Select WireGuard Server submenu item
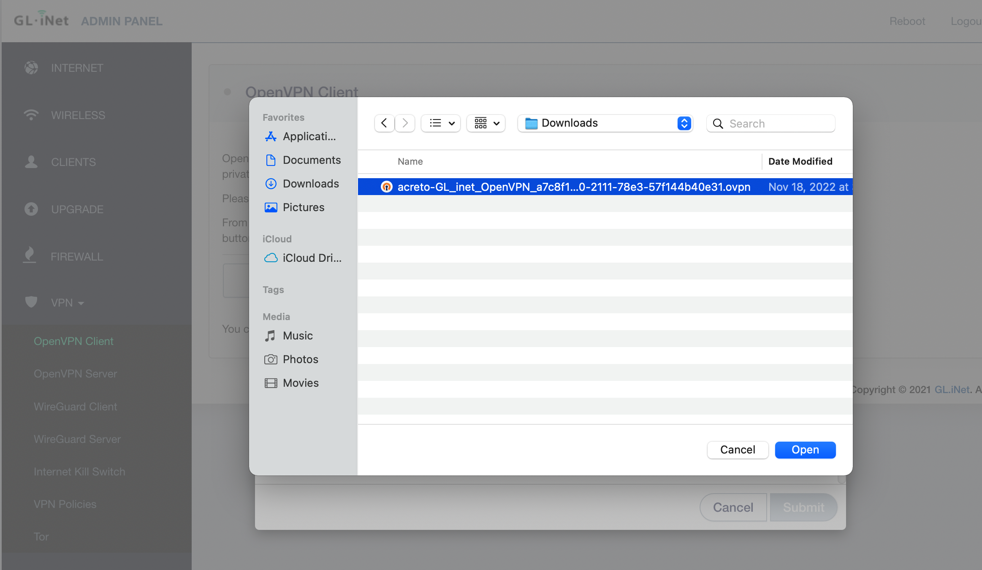This screenshot has width=982, height=570. tap(77, 439)
